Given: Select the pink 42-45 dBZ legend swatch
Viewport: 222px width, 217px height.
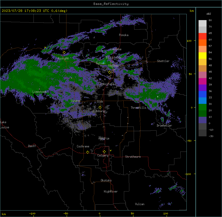Looking at the screenshot, I should tap(202, 75).
